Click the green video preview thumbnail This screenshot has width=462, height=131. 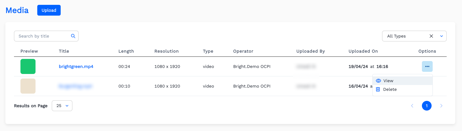(x=28, y=66)
